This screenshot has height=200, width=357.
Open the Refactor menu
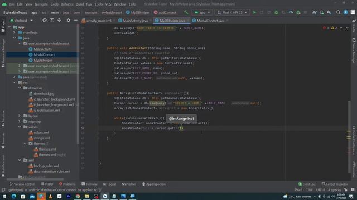pos(67,4)
